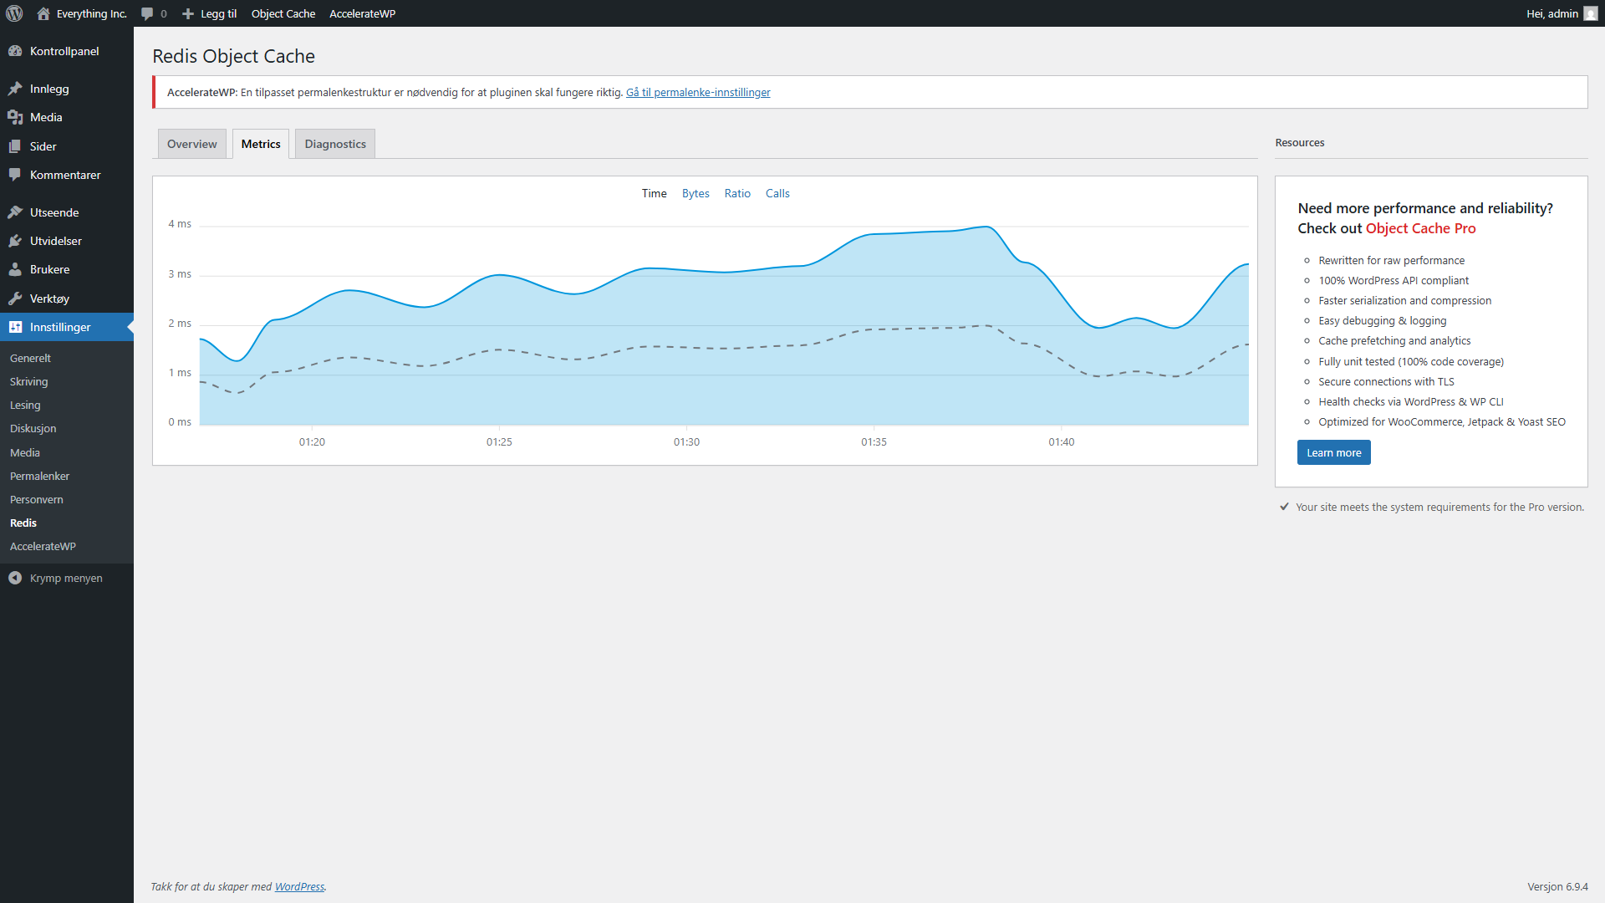Show the Calls metric chart

[x=777, y=193]
